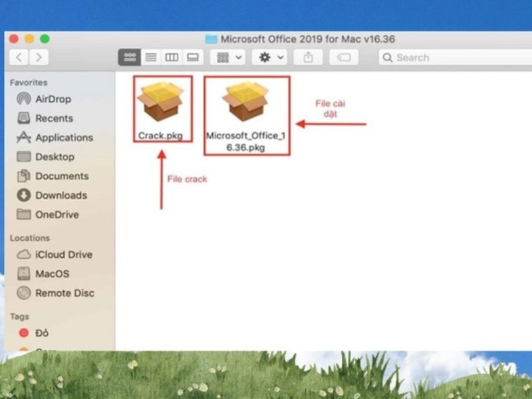This screenshot has height=399, width=532.
Task: Open iCloud Drive in the sidebar
Action: (55, 255)
